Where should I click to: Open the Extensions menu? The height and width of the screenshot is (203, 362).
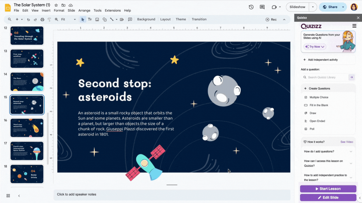(113, 10)
